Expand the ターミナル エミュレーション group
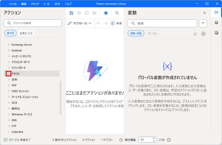Screen dimensions: 222x145 click(9, 97)
